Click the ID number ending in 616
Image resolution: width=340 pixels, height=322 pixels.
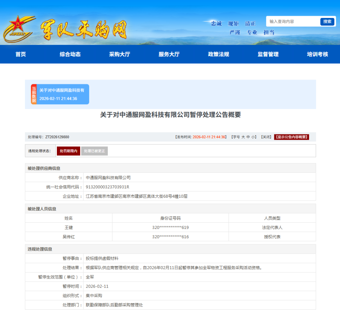click(x=170, y=237)
